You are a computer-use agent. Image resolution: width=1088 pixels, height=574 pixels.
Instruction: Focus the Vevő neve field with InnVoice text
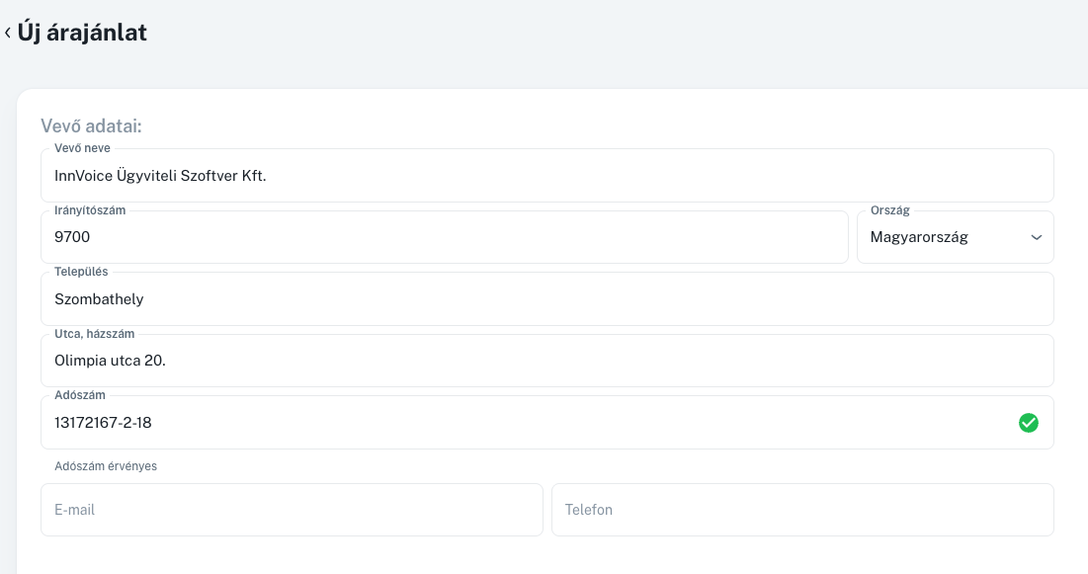(x=546, y=176)
